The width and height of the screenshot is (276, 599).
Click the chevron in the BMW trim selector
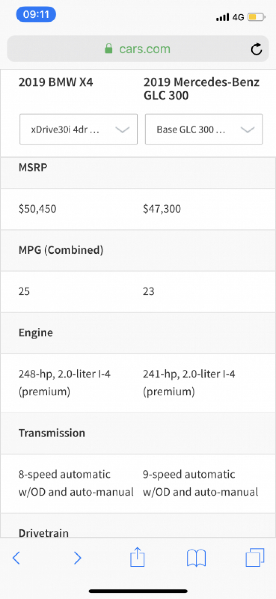(x=122, y=129)
